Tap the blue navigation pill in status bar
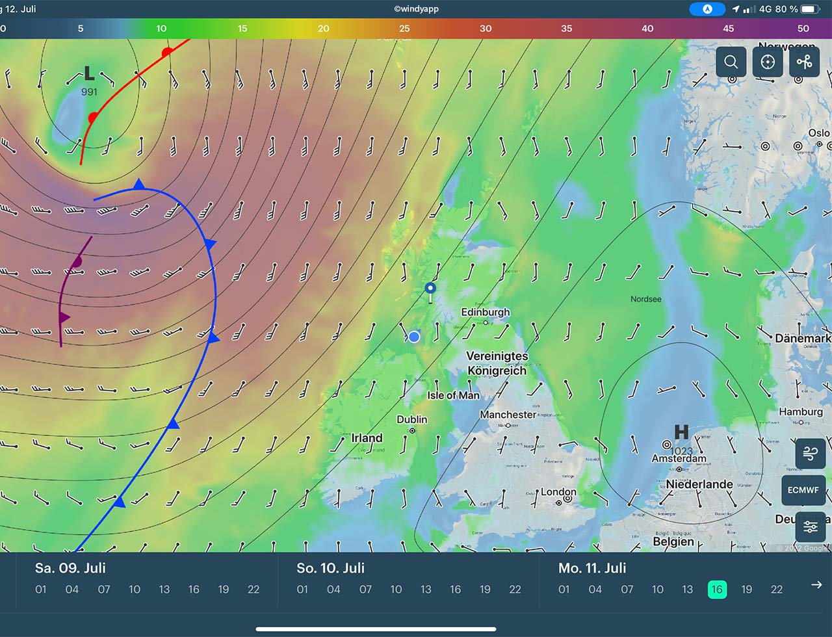Screen dimensions: 832x637 (707, 9)
